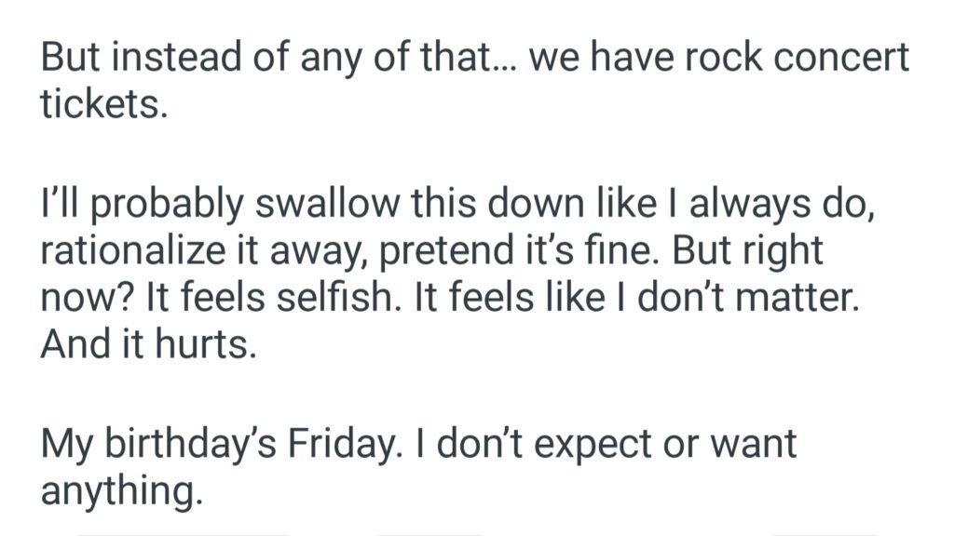
Task: Click the phrase "rock concert"
Action: coord(790,59)
